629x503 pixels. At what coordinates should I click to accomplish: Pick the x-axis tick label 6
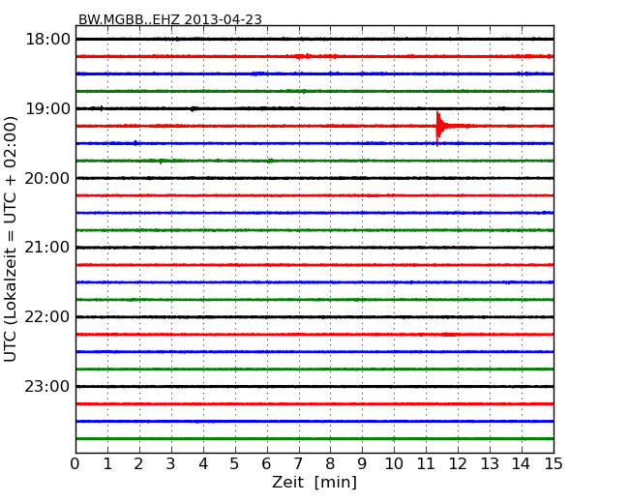click(x=266, y=464)
